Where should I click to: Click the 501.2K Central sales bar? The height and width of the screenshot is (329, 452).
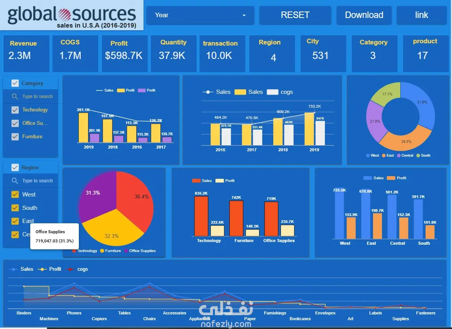392,217
